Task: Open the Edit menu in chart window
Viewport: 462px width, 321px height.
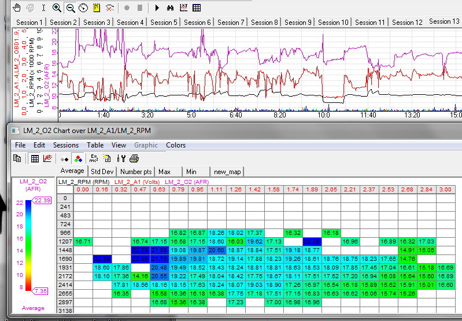Action: point(39,145)
